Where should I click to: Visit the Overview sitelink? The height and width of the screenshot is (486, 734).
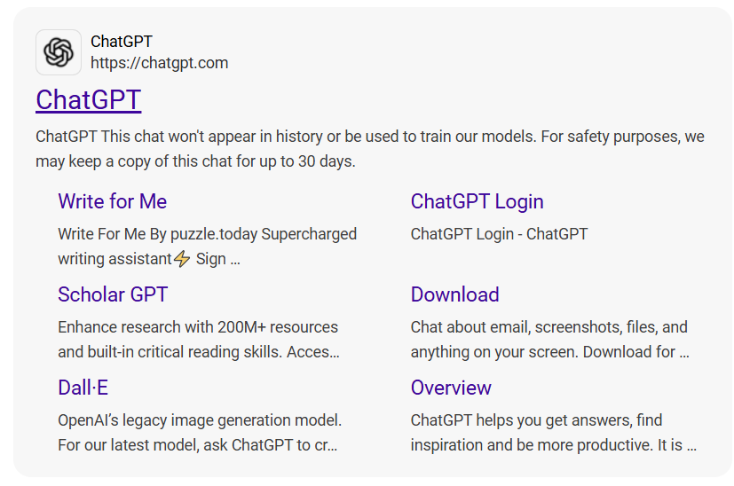[451, 388]
